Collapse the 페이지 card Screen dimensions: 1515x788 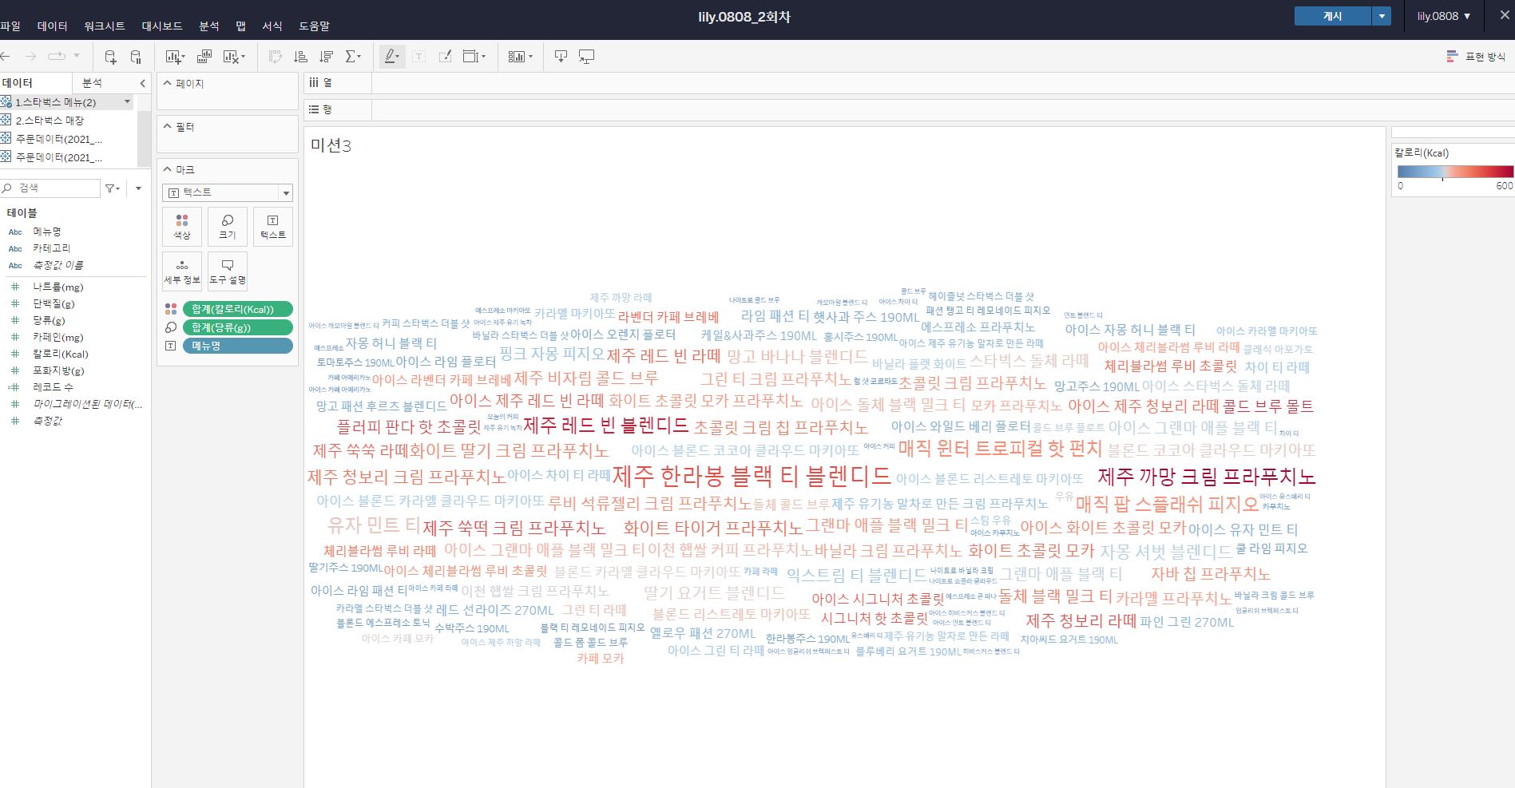pos(167,83)
